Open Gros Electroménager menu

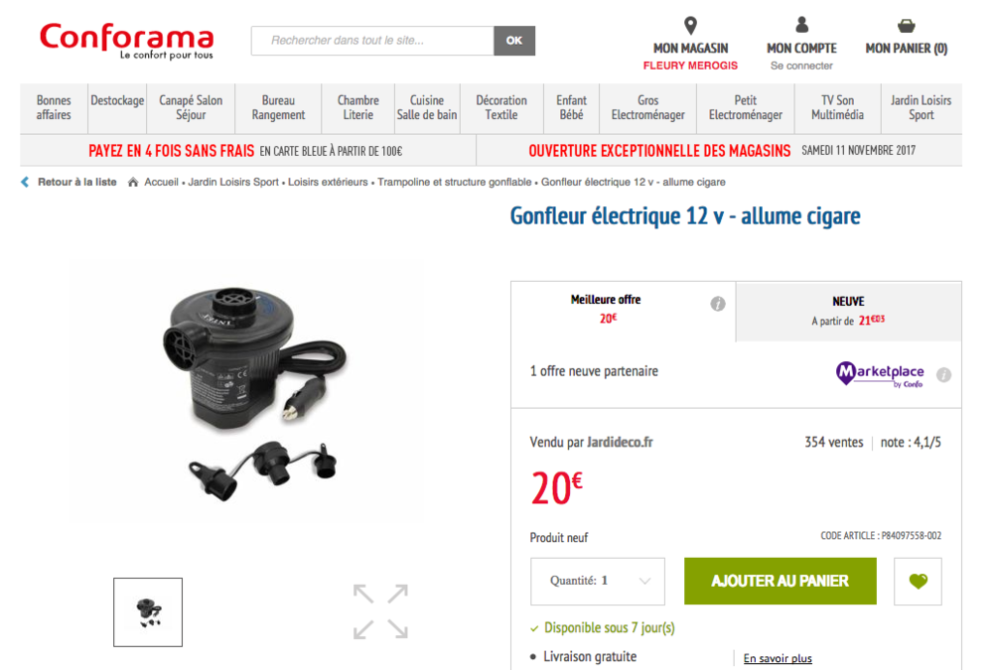(647, 107)
